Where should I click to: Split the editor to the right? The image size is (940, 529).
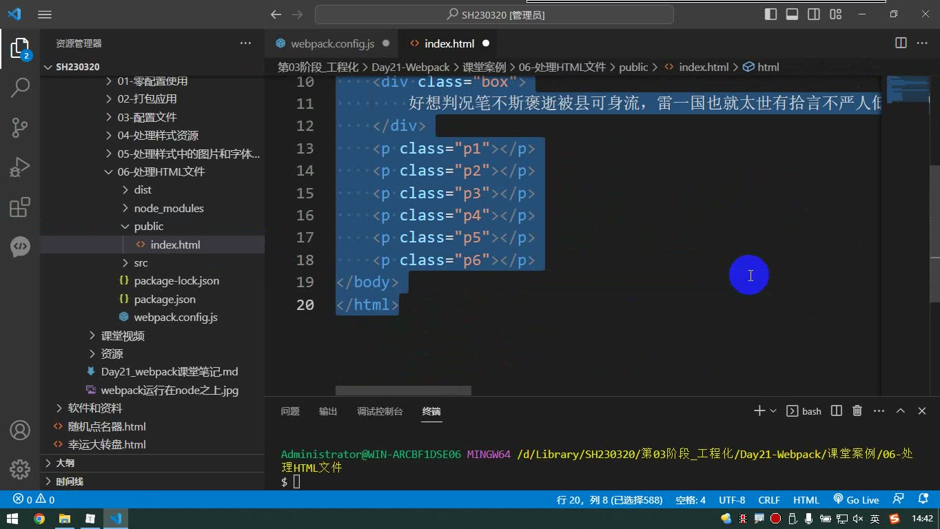(901, 43)
